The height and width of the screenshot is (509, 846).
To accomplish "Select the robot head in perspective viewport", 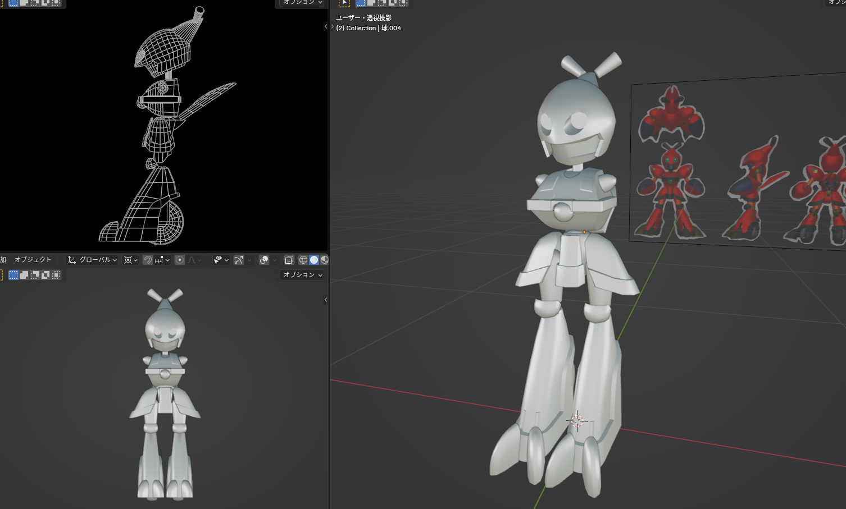I will (576, 121).
